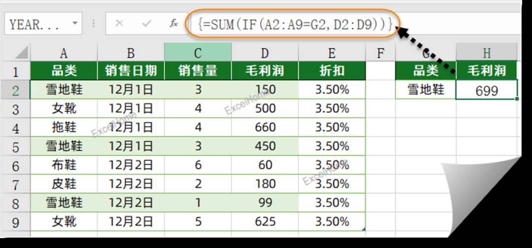Select row 5 header
532x248 pixels.
point(15,147)
